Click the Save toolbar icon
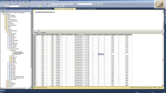The height and width of the screenshot is (93, 166). click(x=9, y=4)
